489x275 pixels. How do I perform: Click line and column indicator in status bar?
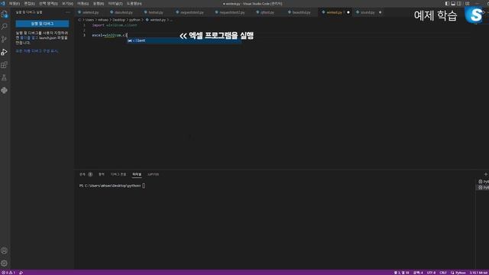point(401,273)
